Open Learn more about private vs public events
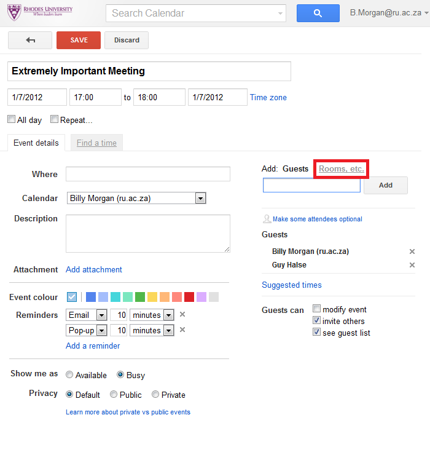Image resolution: width=430 pixels, height=455 pixels. click(128, 412)
